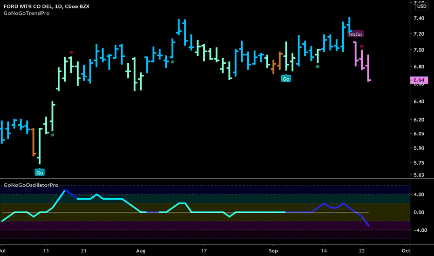The image size is (434, 256).
Task: Click the Oct date label on time axis
Action: coord(406,251)
